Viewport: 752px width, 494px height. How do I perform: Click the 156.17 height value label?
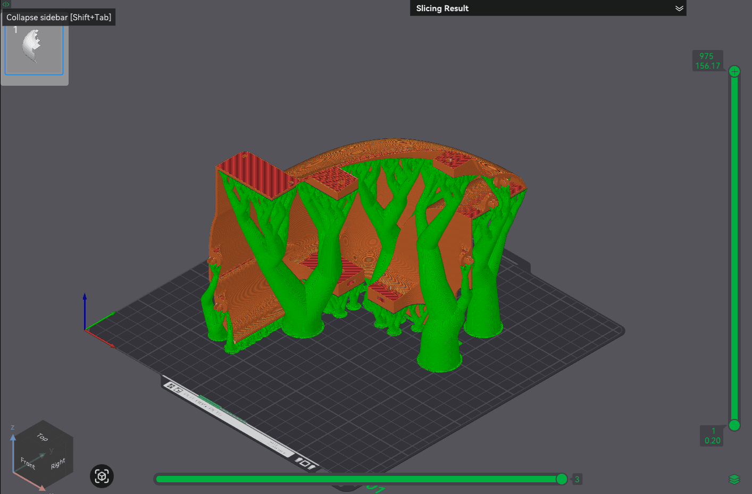point(708,65)
